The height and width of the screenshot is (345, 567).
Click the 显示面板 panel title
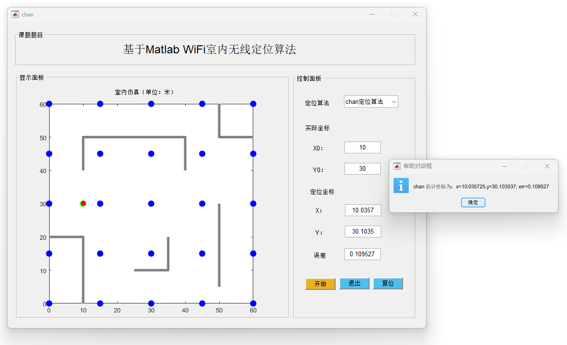tap(32, 77)
